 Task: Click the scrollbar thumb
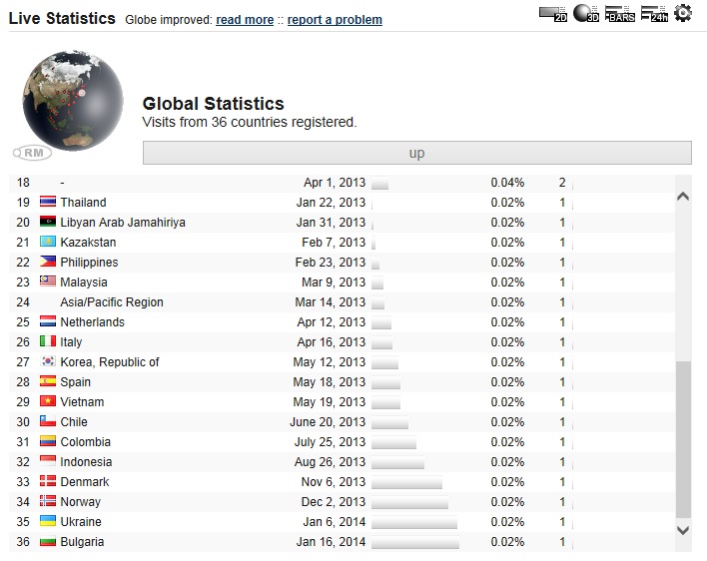[683, 439]
